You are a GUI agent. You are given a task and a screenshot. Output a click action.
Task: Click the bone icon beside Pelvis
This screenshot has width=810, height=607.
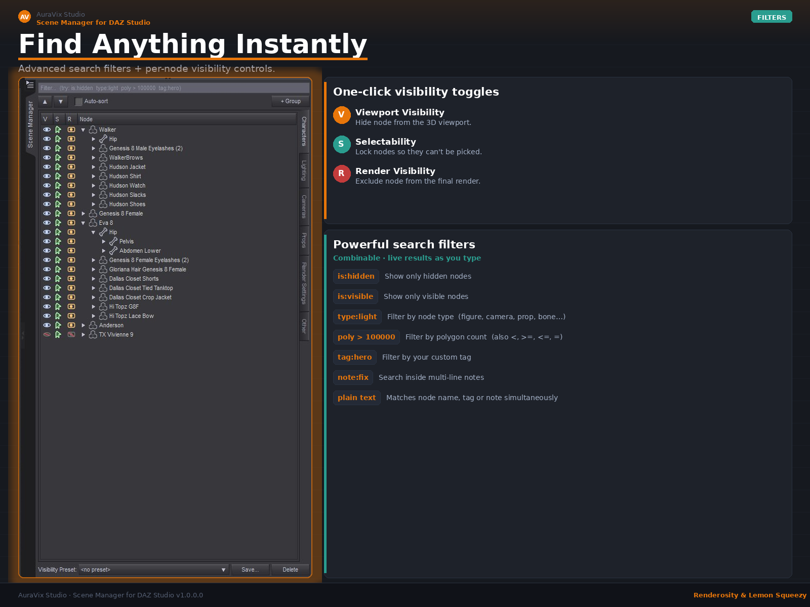click(x=113, y=241)
